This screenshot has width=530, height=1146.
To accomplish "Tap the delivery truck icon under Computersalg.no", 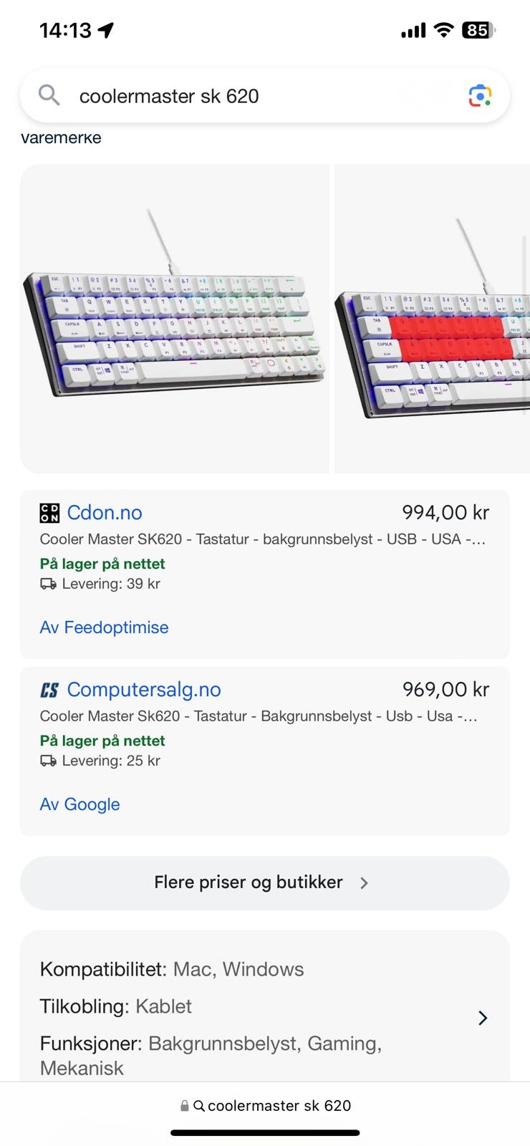I will coord(48,761).
